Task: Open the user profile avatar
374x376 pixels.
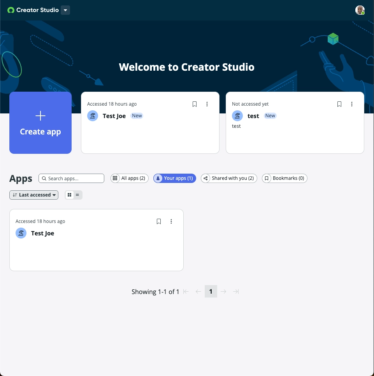Action: click(x=360, y=10)
